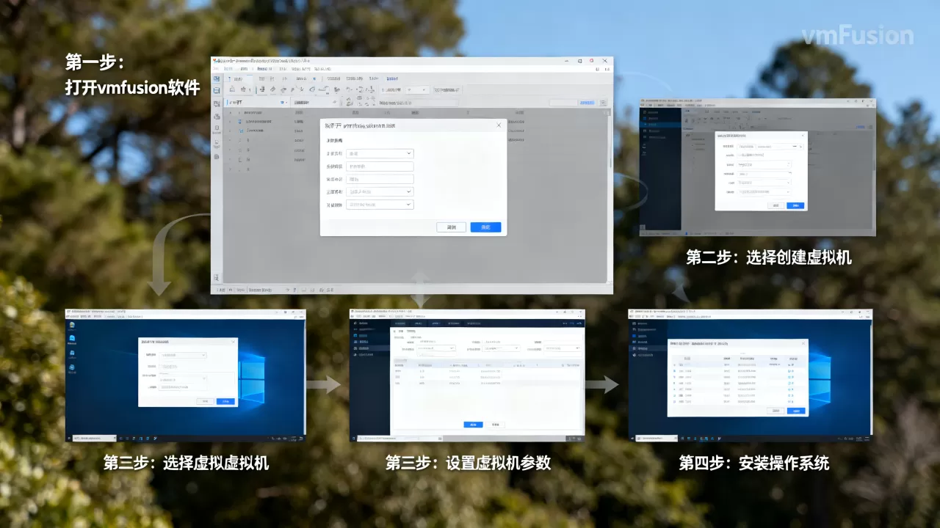The height and width of the screenshot is (528, 940).
Task: Expand the last dropdown in the step-one dialog
Action: pyautogui.click(x=380, y=205)
